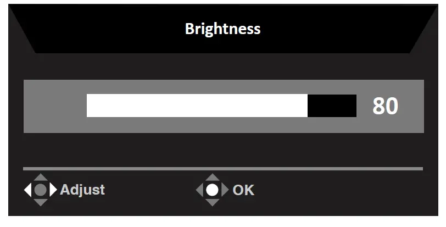Click the brightness value 80
This screenshot has height=227, width=446.
tap(385, 106)
